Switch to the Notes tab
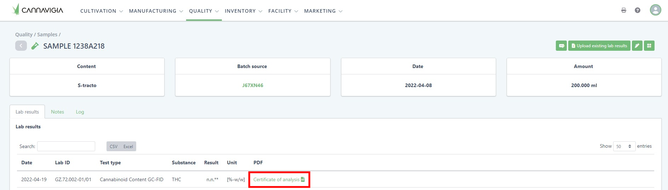Viewport: 668px width, 190px height. [57, 112]
